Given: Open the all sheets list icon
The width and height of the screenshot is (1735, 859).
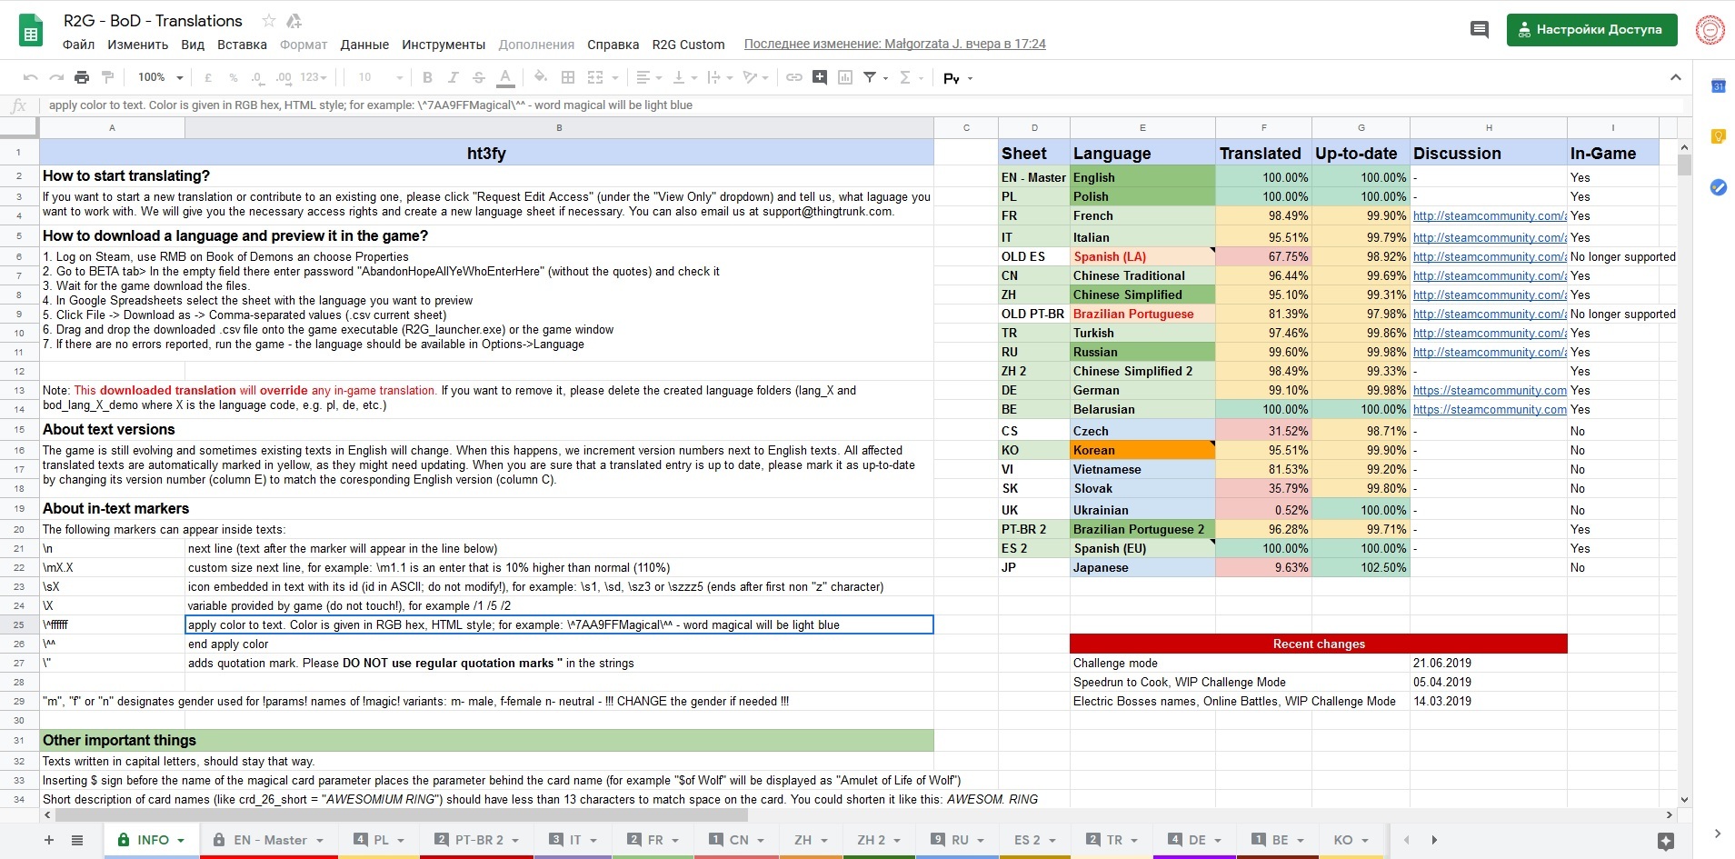Looking at the screenshot, I should point(77,840).
